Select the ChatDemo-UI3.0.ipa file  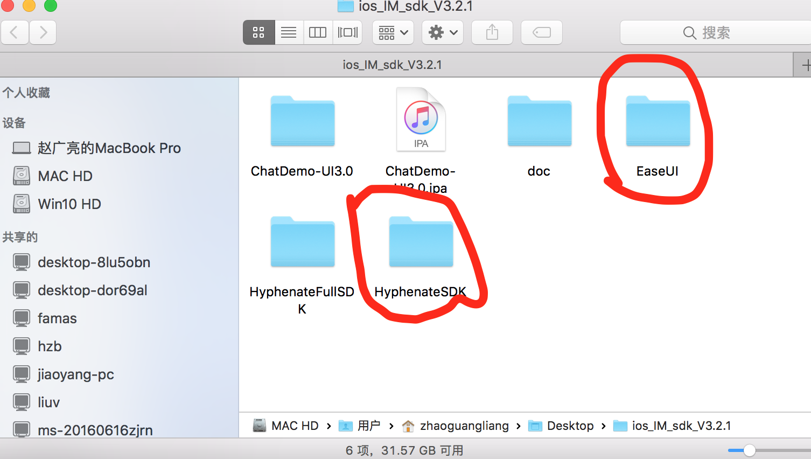click(421, 121)
